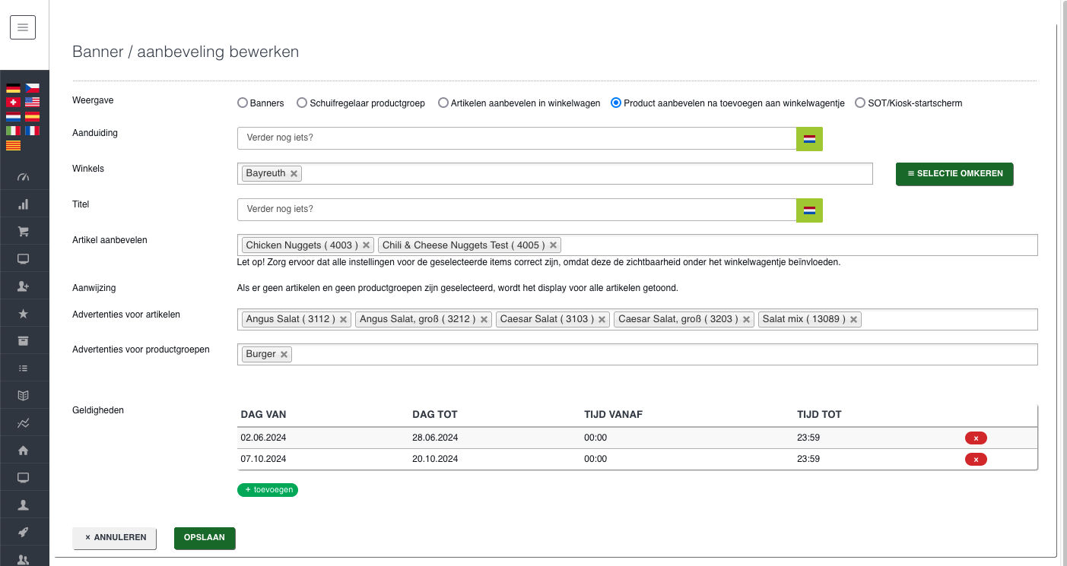This screenshot has height=566, width=1067.
Task: Open the bar chart statistics icon
Action: pyautogui.click(x=23, y=204)
